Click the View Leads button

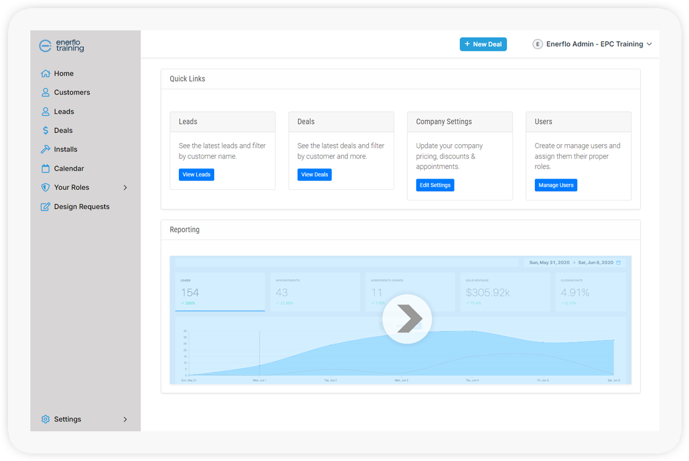click(x=196, y=174)
